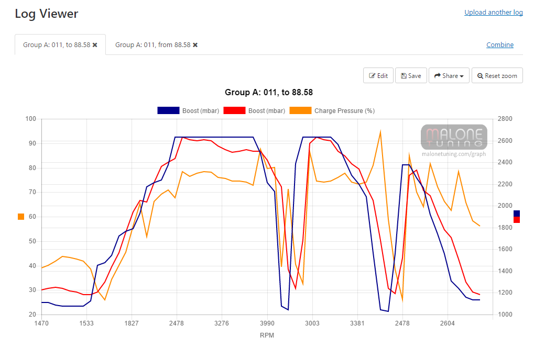
Task: Click the Combine link
Action: pyautogui.click(x=500, y=45)
